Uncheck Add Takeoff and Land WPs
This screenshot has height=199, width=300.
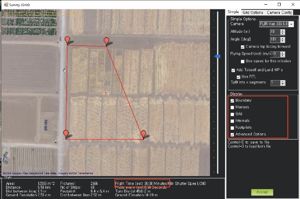point(233,70)
